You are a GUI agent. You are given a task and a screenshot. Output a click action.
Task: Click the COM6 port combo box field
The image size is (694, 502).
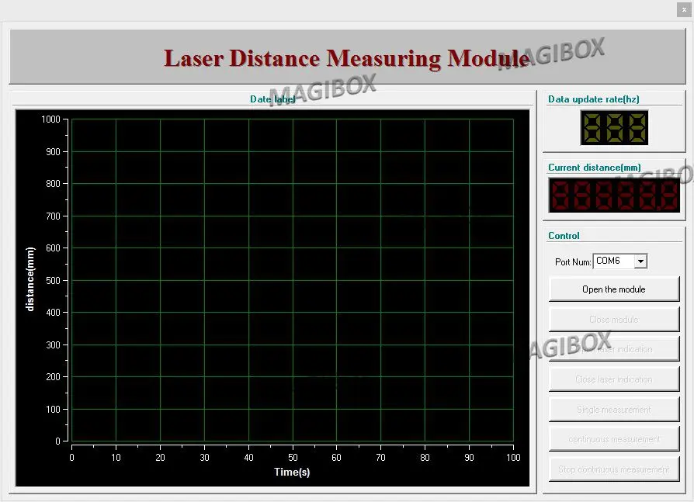pyautogui.click(x=619, y=261)
